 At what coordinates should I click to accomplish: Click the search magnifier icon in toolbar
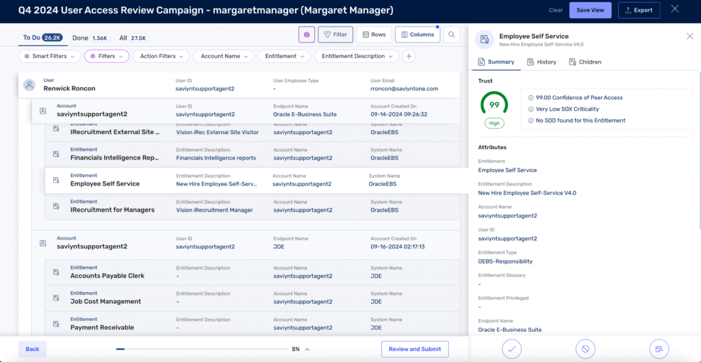click(x=451, y=34)
